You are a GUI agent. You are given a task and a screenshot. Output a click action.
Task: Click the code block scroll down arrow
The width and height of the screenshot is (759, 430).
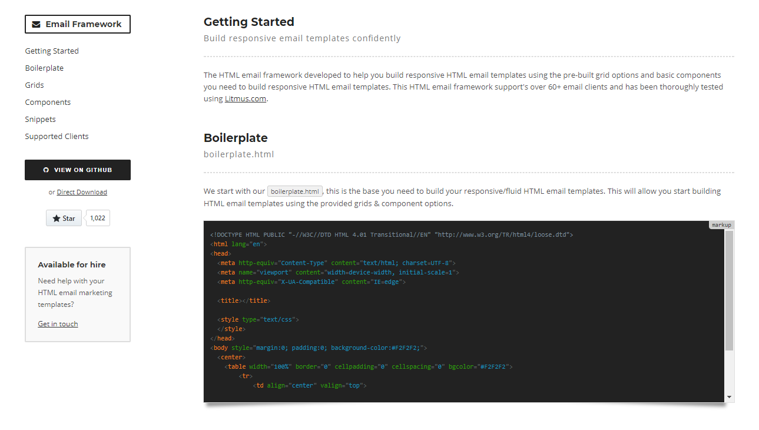[730, 397]
